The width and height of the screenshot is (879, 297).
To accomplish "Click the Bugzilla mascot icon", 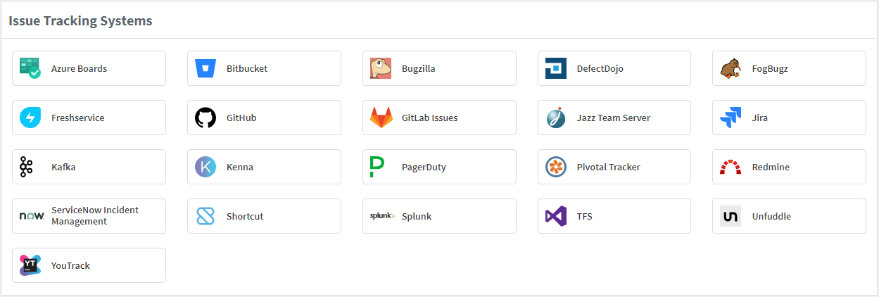I will (381, 68).
